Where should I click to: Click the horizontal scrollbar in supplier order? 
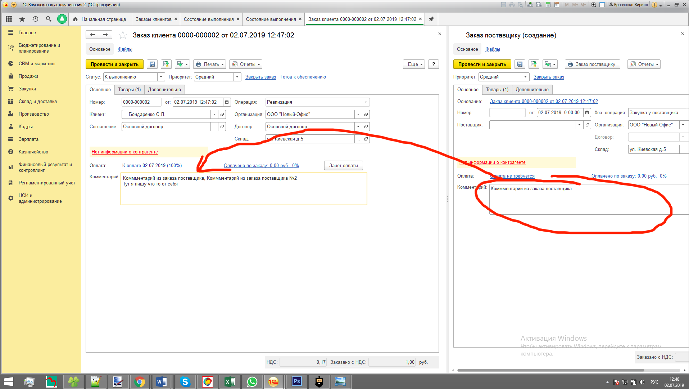point(550,370)
